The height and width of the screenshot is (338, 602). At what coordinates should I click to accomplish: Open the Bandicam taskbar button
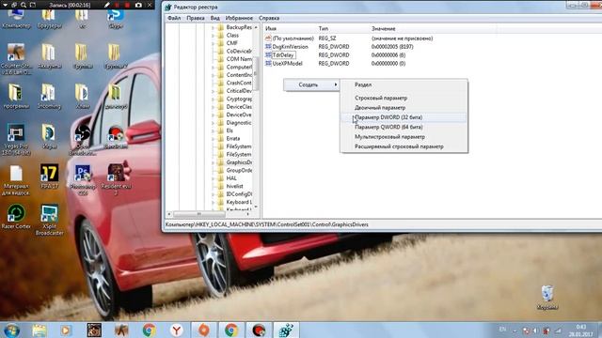click(259, 330)
